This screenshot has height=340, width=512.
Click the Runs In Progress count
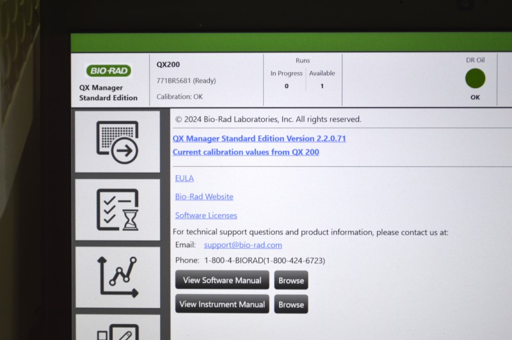(286, 86)
